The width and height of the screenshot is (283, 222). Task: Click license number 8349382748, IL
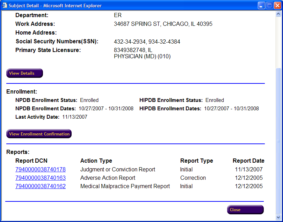coord(133,50)
